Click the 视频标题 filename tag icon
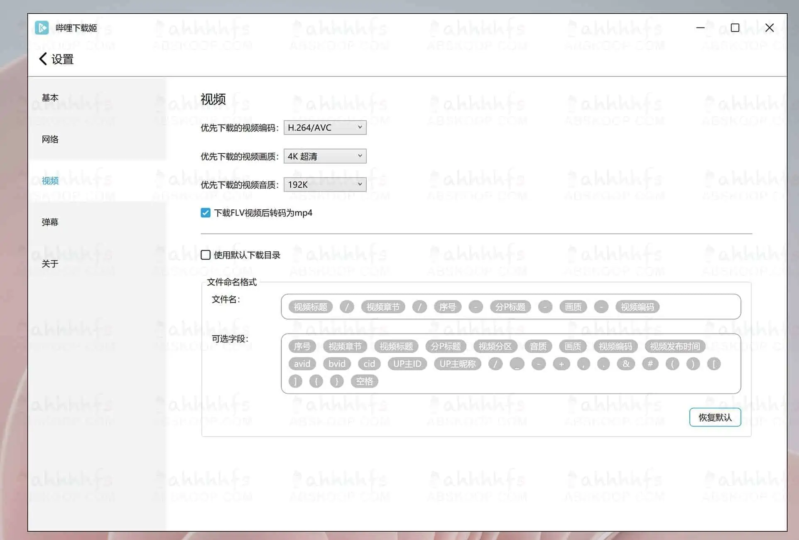Viewport: 799px width, 540px height. pyautogui.click(x=310, y=307)
